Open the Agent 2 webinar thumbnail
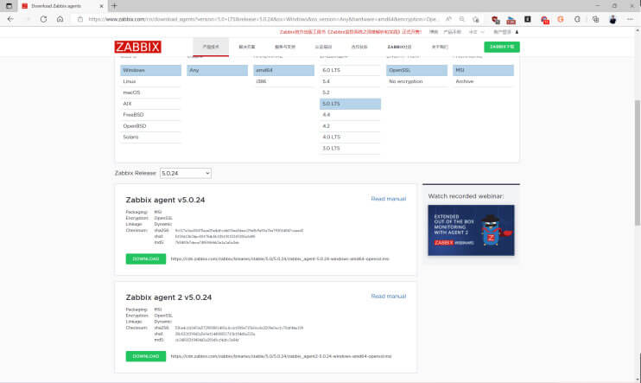The image size is (641, 383). (471, 230)
